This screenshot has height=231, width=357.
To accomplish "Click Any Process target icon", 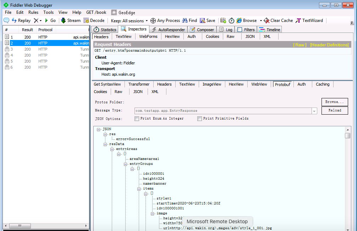I will (x=153, y=21).
